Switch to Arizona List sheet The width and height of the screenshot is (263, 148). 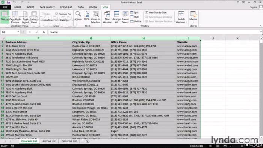(49, 141)
